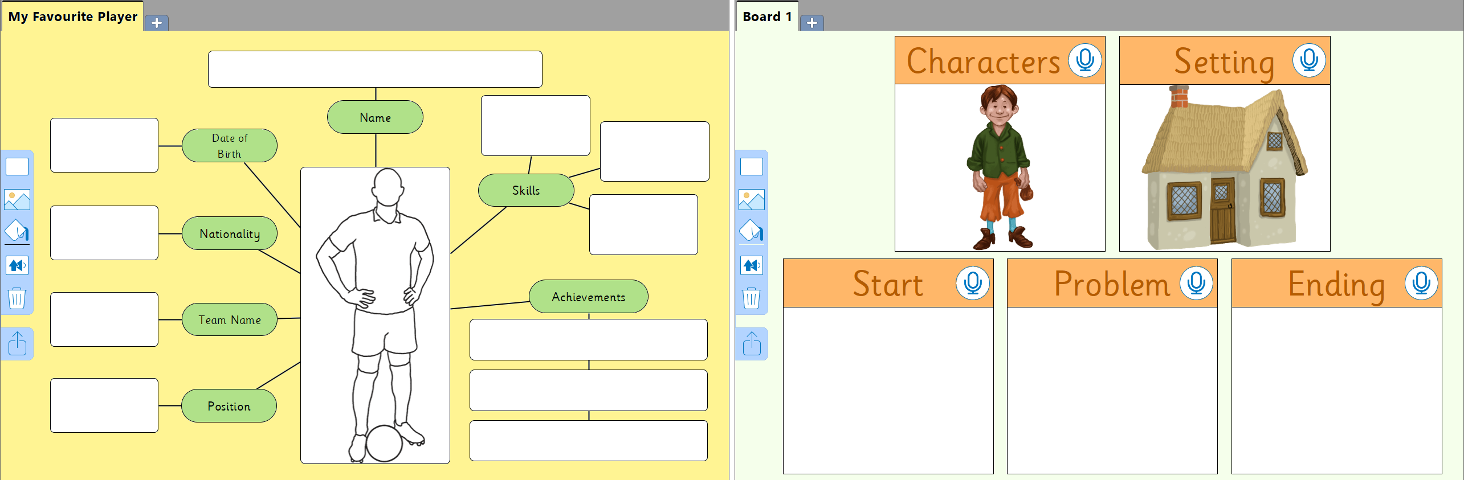
Task: Add a new cell using Board 1 toolbar
Action: (751, 167)
